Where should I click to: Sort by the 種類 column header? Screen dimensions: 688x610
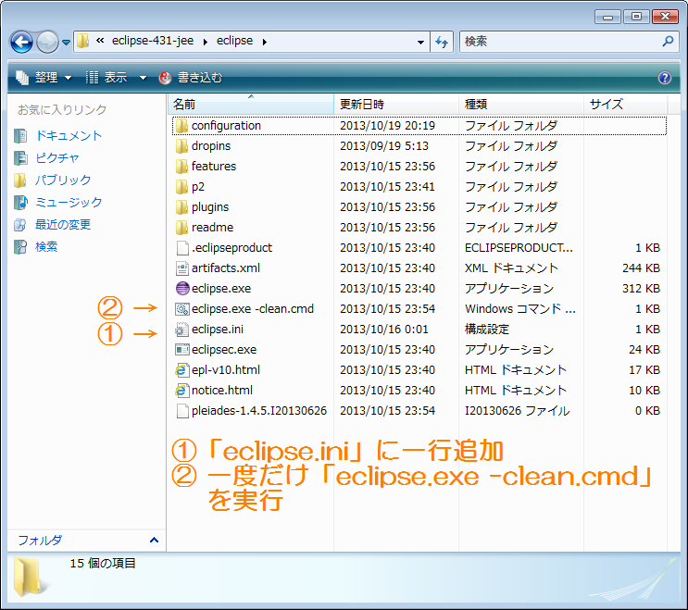coord(521,104)
